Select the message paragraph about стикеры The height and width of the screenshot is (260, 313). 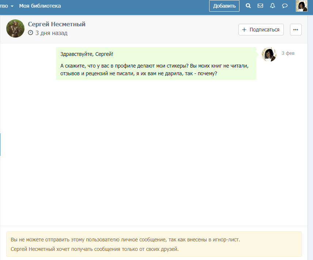(154, 69)
